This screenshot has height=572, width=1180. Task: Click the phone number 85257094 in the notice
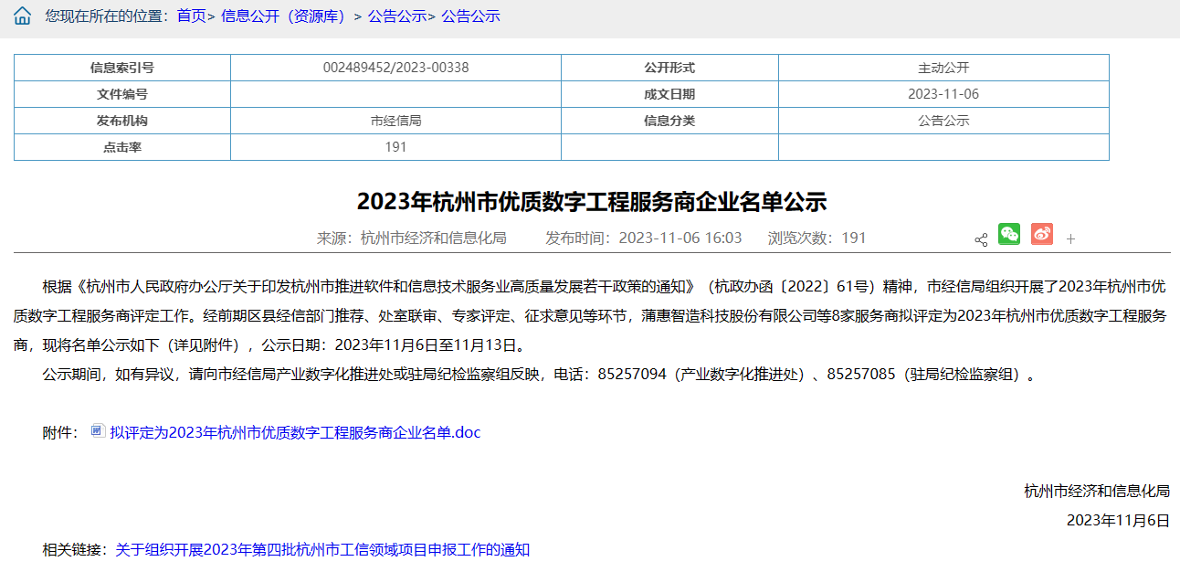click(x=632, y=374)
